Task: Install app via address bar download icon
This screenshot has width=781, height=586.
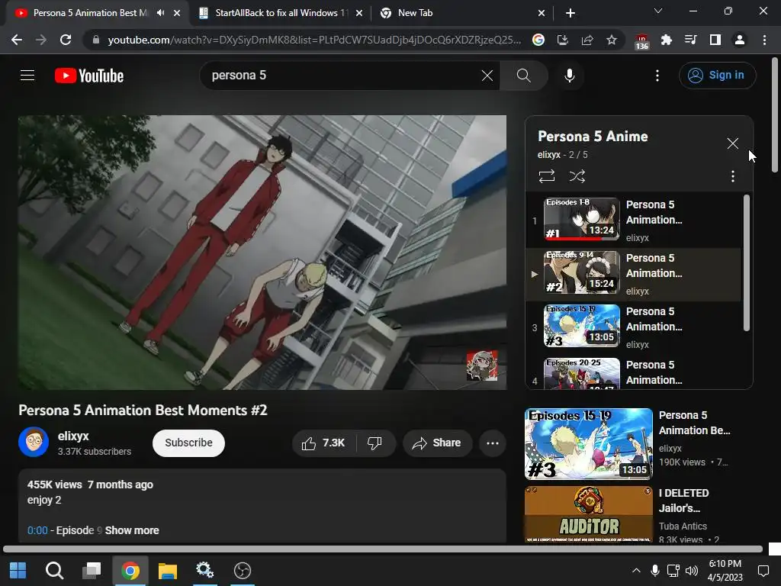Action: click(562, 40)
